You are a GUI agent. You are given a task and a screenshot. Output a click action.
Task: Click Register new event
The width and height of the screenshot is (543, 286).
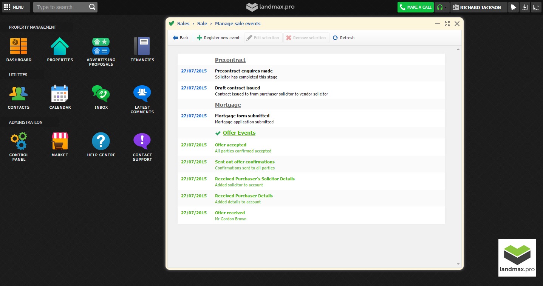(218, 38)
